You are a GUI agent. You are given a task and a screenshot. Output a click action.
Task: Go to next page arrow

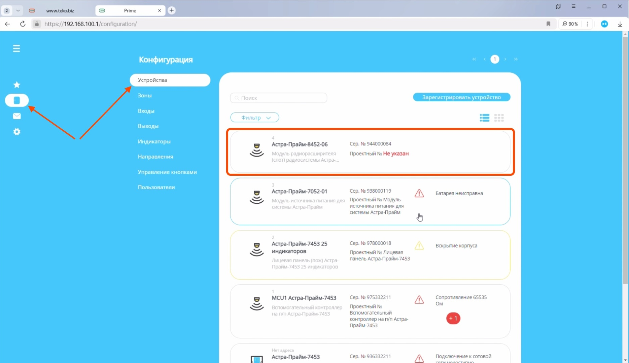505,59
